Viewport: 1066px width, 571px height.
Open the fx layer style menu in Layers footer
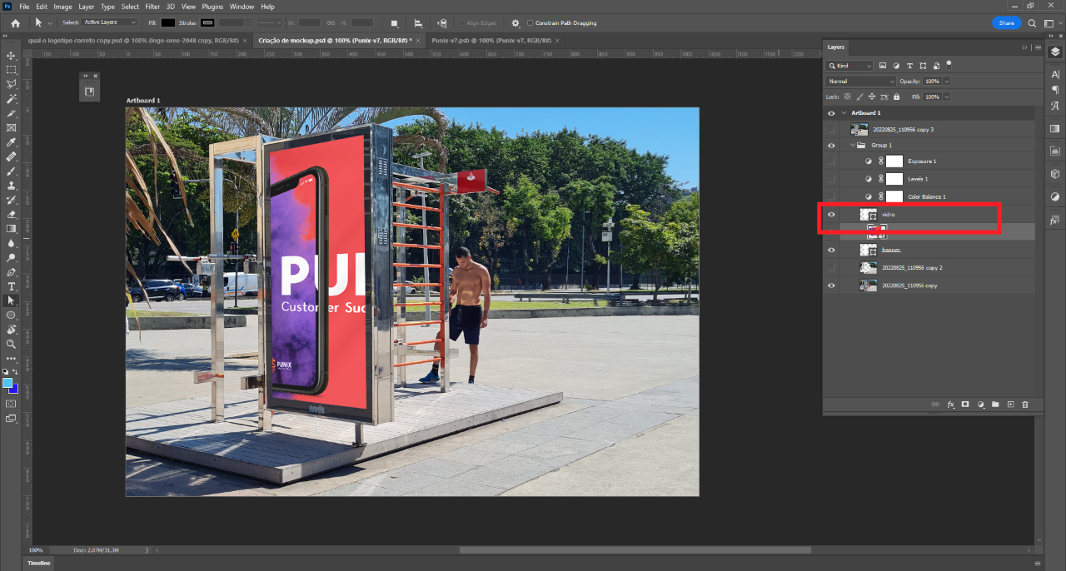pos(950,405)
